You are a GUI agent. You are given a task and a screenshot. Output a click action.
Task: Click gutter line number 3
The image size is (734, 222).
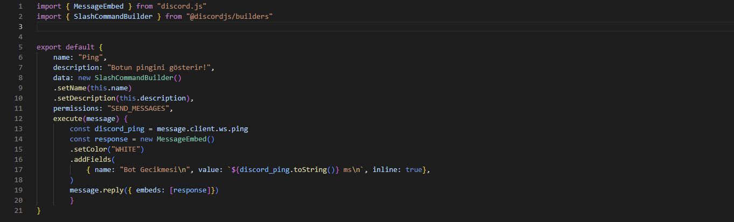[20, 27]
